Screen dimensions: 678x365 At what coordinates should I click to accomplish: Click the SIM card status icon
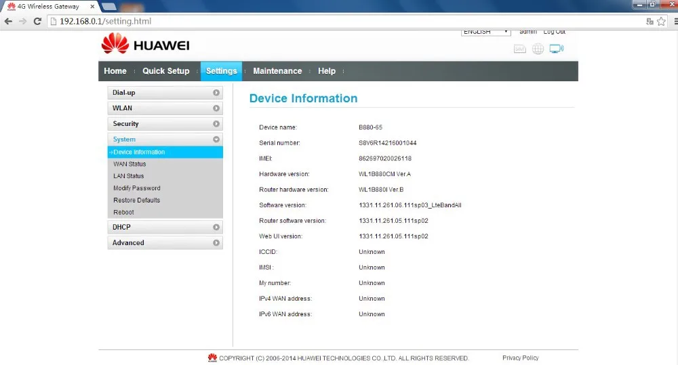pyautogui.click(x=520, y=49)
